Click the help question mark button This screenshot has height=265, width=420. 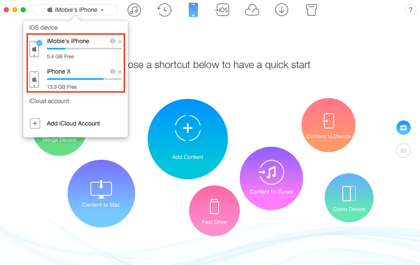[410, 10]
